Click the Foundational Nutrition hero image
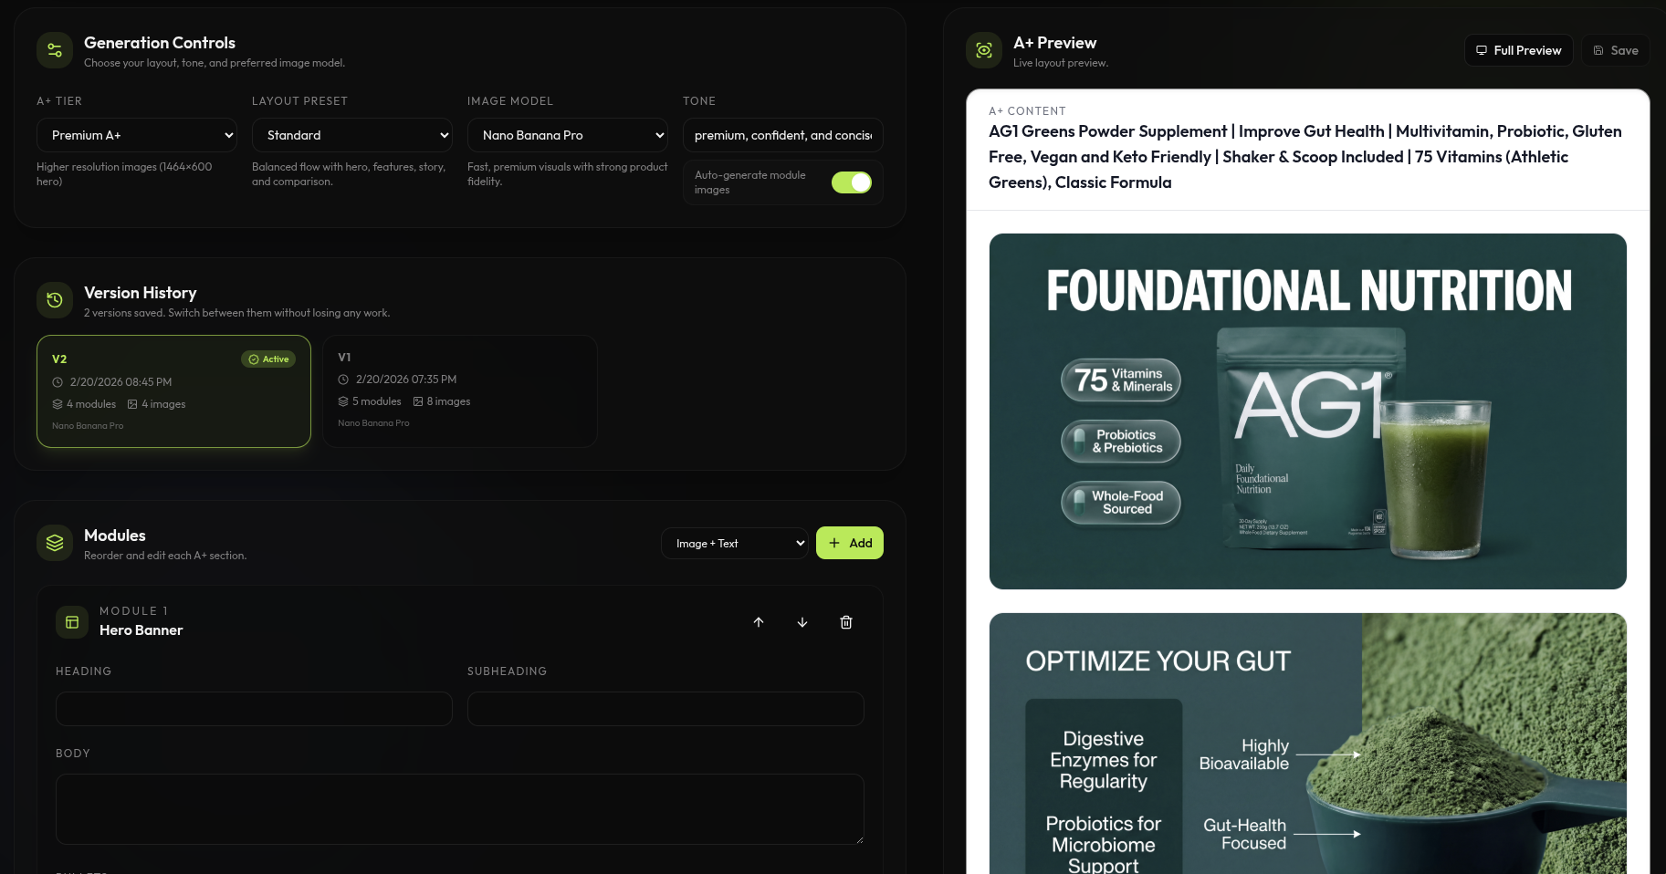 click(x=1308, y=411)
